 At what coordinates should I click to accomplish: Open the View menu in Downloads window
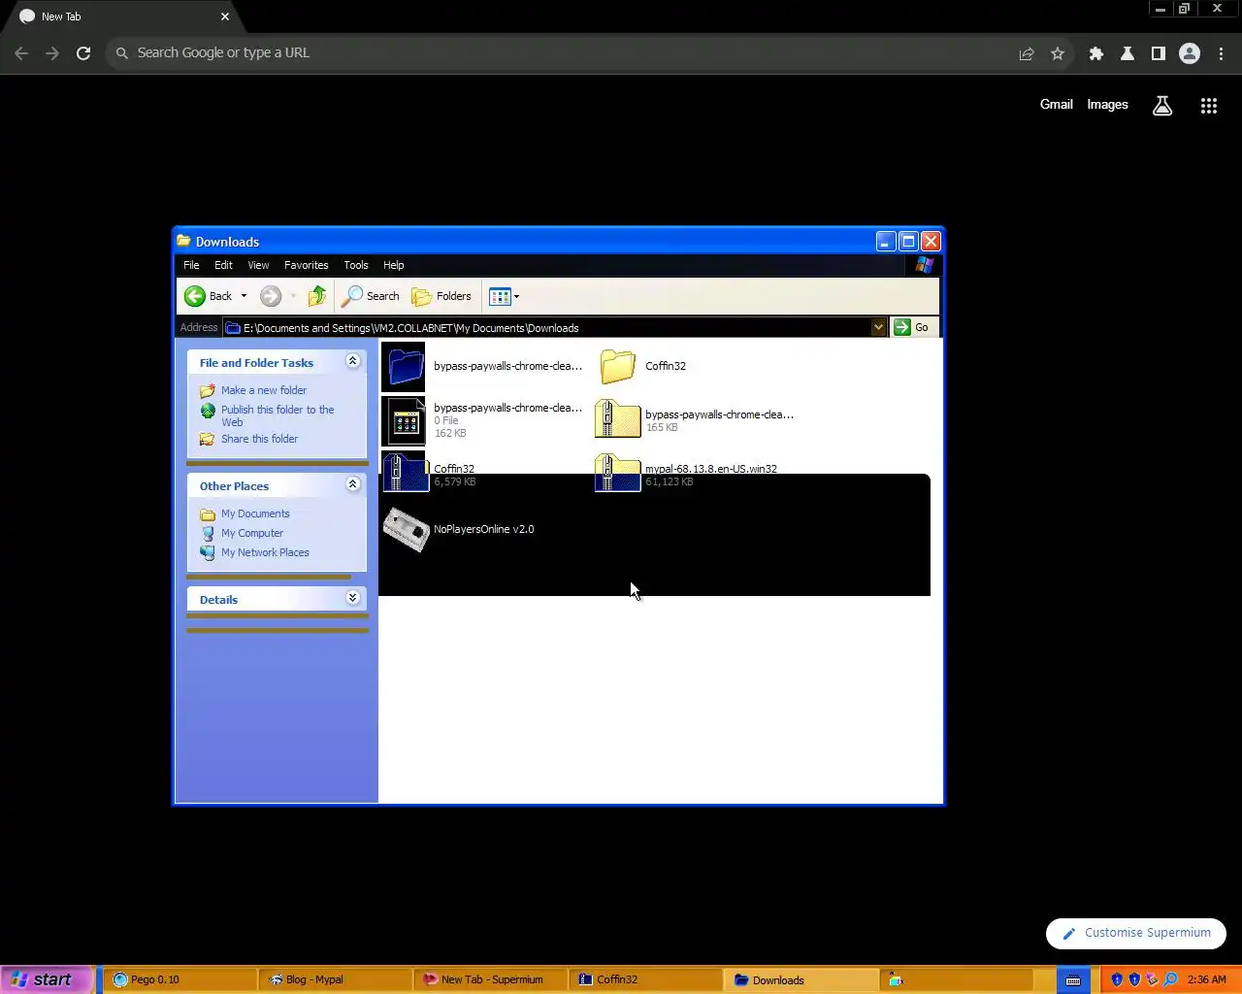(258, 265)
